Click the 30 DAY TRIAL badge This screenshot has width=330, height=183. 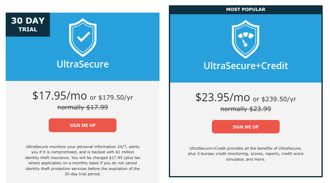(28, 24)
